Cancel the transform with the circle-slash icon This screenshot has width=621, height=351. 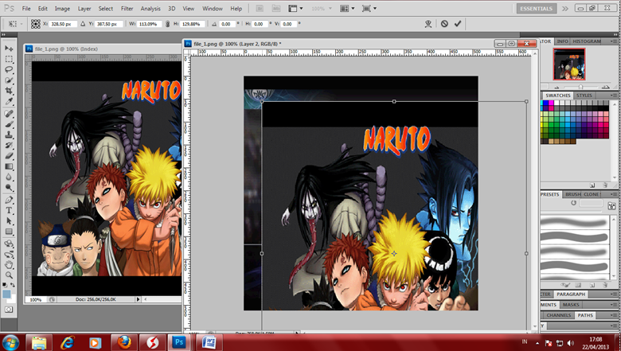[x=444, y=24]
